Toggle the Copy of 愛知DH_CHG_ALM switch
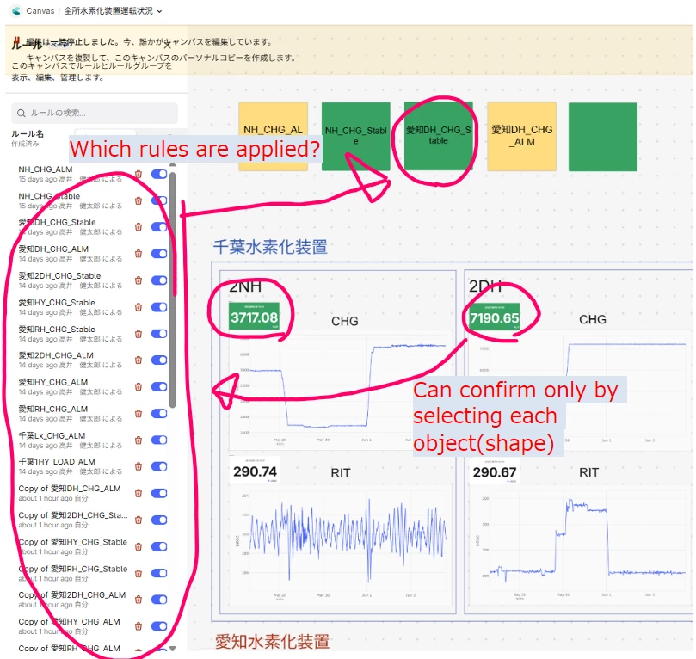Screen dimensions: 696x659 tap(159, 493)
